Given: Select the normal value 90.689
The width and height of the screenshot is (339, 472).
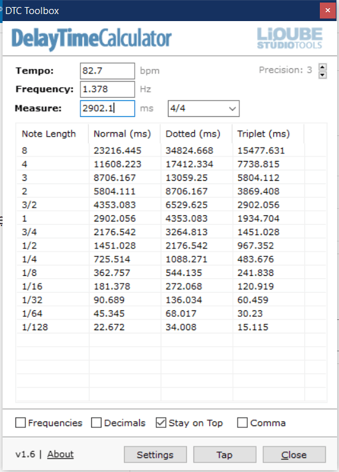Looking at the screenshot, I should coord(109,300).
